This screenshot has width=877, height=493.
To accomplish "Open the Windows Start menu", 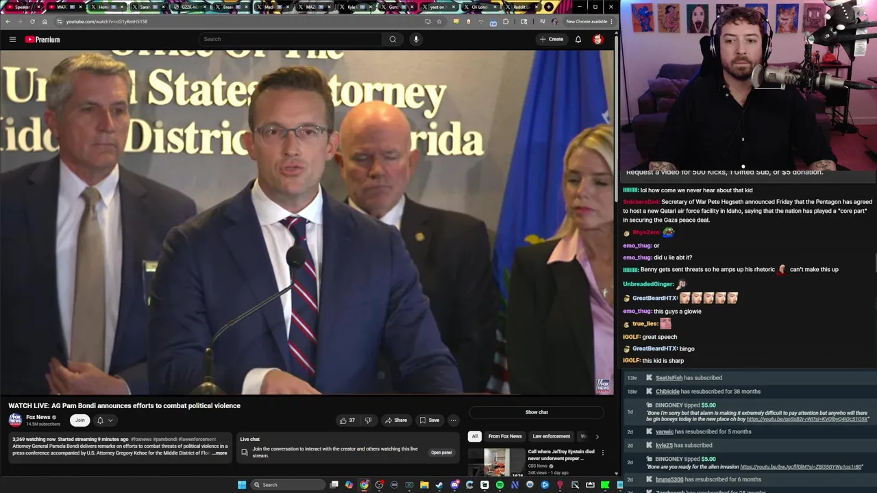I will tap(242, 485).
